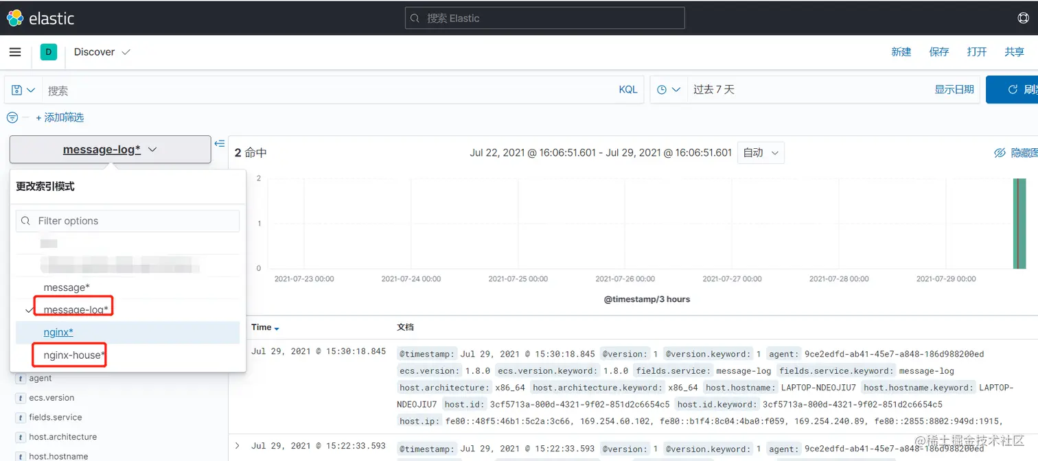Select the nginx* index pattern
This screenshot has width=1038, height=461.
click(128, 332)
